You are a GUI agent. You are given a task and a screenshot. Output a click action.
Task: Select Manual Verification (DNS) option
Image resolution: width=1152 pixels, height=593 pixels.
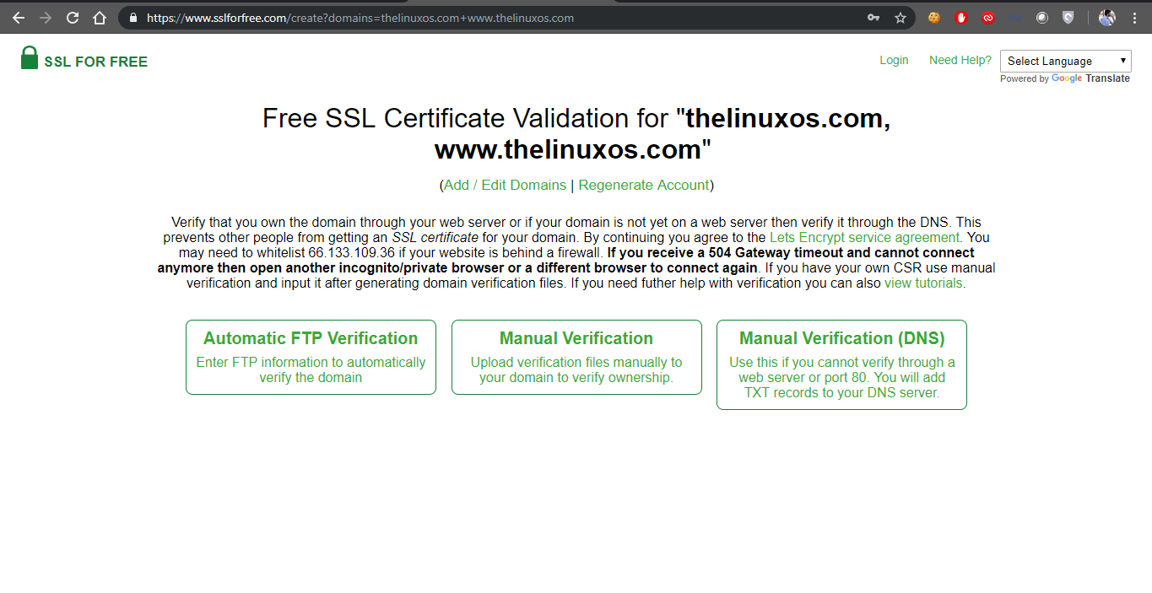click(x=841, y=364)
